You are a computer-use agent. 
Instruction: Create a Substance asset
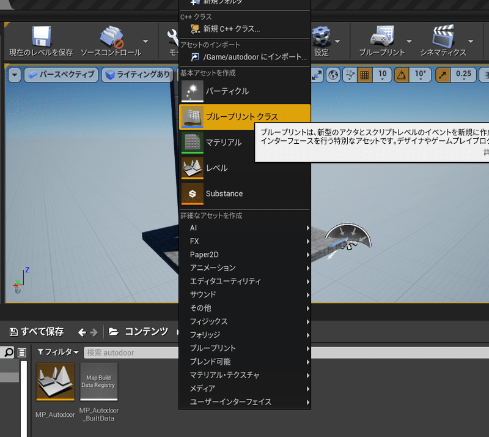[245, 193]
